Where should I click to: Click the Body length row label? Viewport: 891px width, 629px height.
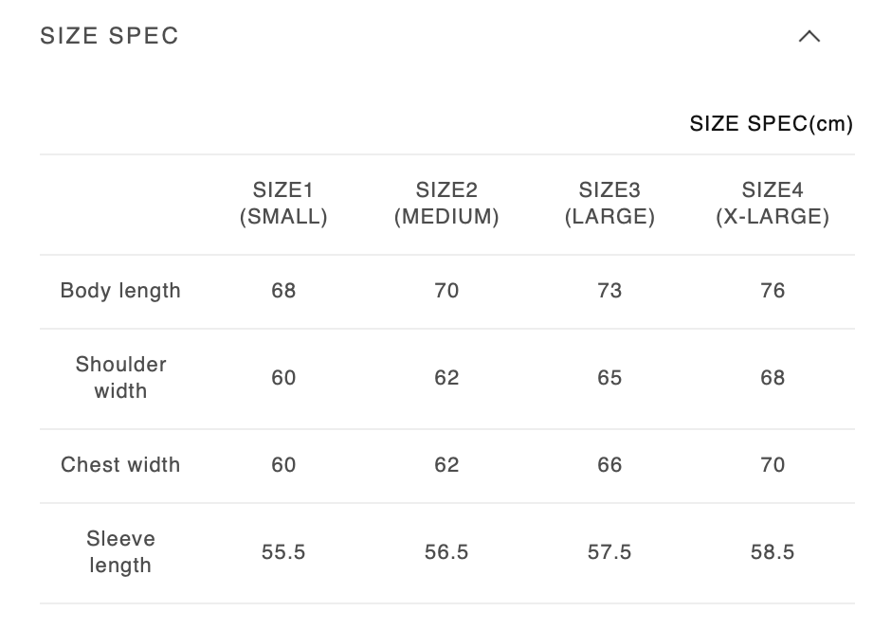(x=120, y=291)
